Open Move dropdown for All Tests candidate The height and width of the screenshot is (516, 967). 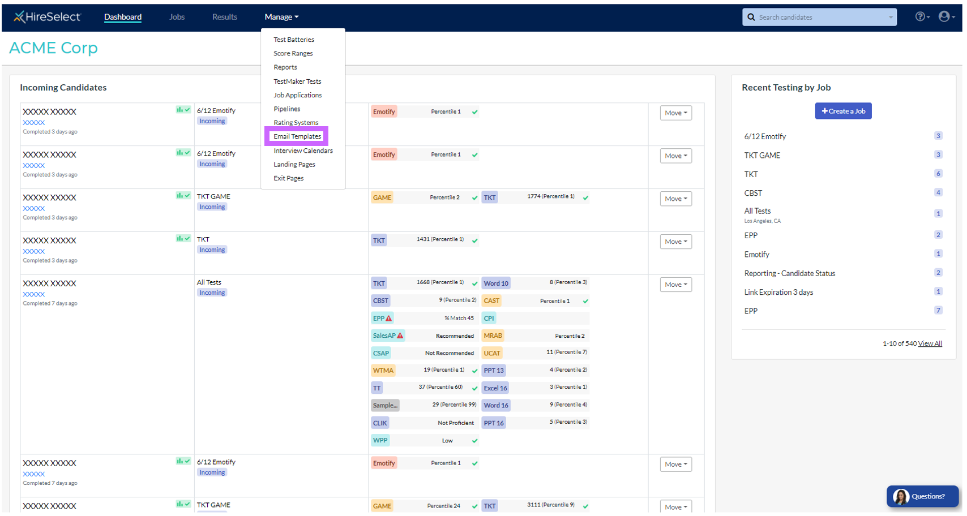click(676, 285)
